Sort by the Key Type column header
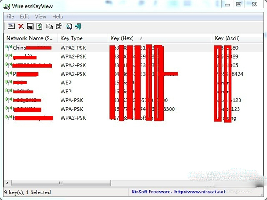Screen dimensions: 267x200 click(83, 38)
